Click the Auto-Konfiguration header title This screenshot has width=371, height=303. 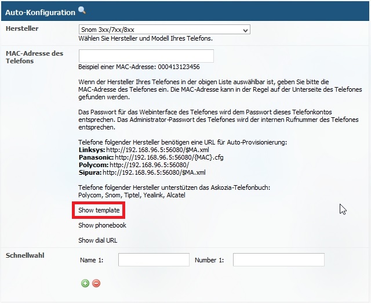coord(40,12)
